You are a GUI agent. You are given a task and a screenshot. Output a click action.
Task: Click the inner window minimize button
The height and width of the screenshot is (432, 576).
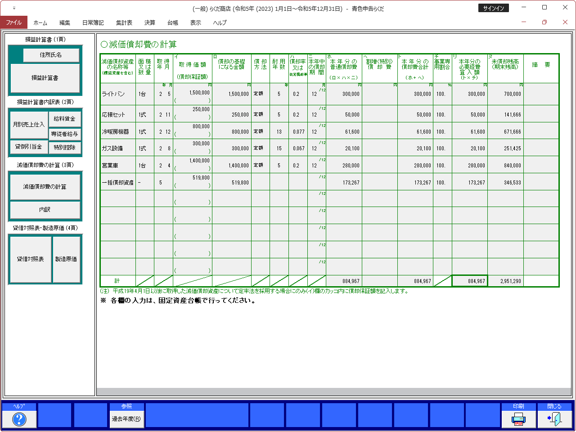(x=524, y=22)
